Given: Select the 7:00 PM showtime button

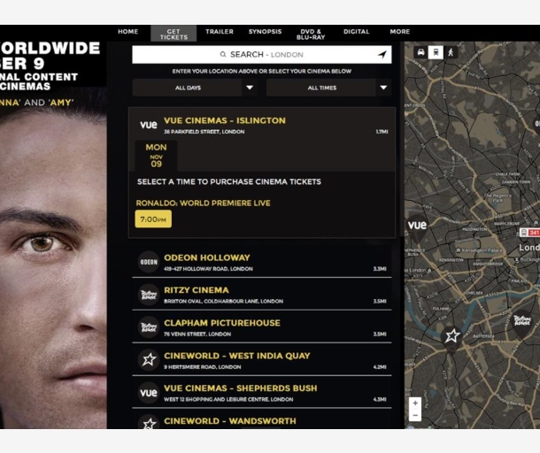Looking at the screenshot, I should (x=153, y=219).
